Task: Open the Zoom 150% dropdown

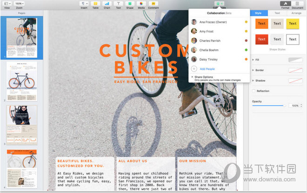Action: (20, 4)
